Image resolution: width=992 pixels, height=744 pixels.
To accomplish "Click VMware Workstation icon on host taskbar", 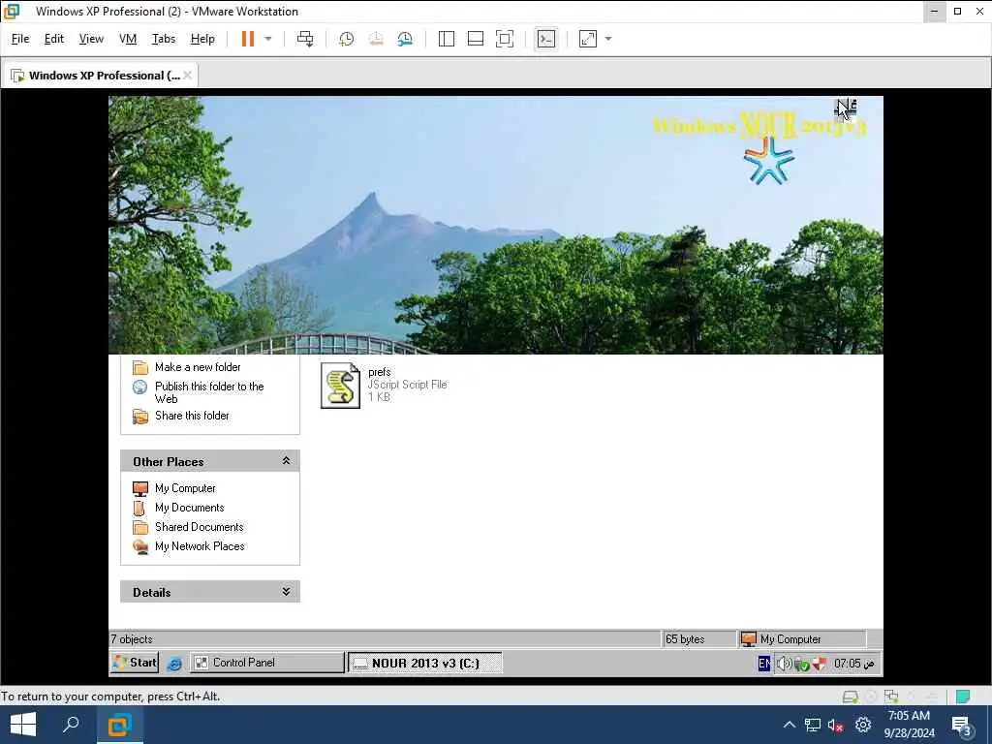I will click(119, 725).
